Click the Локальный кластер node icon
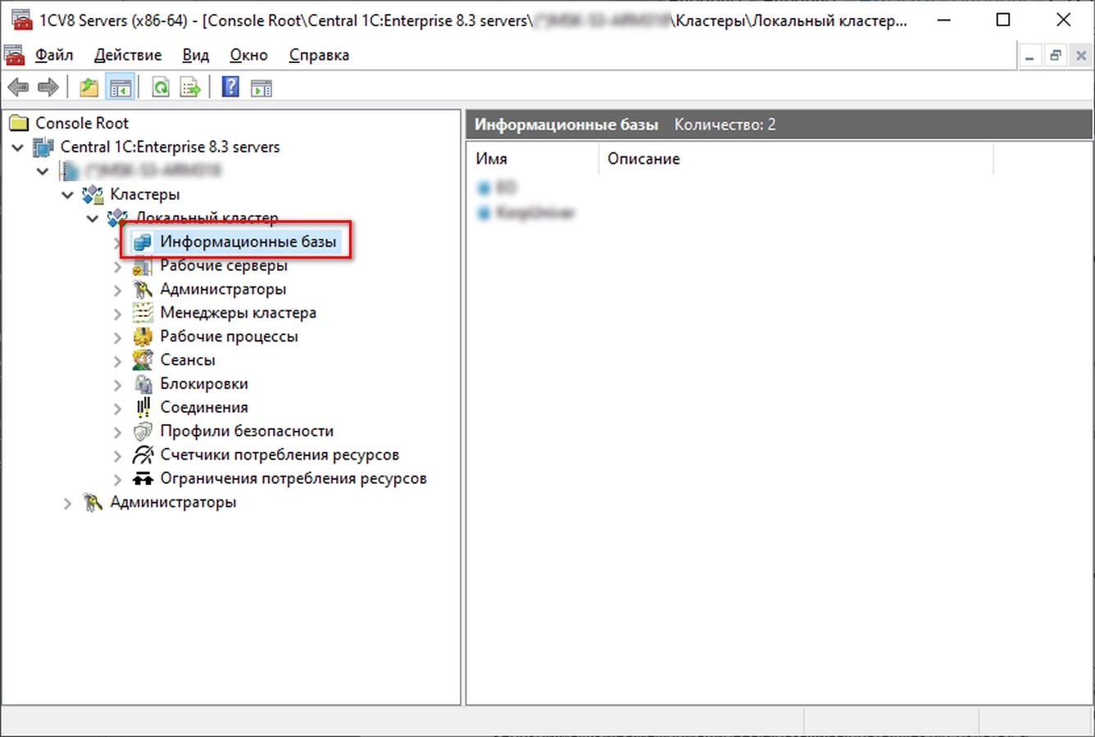 [x=118, y=218]
